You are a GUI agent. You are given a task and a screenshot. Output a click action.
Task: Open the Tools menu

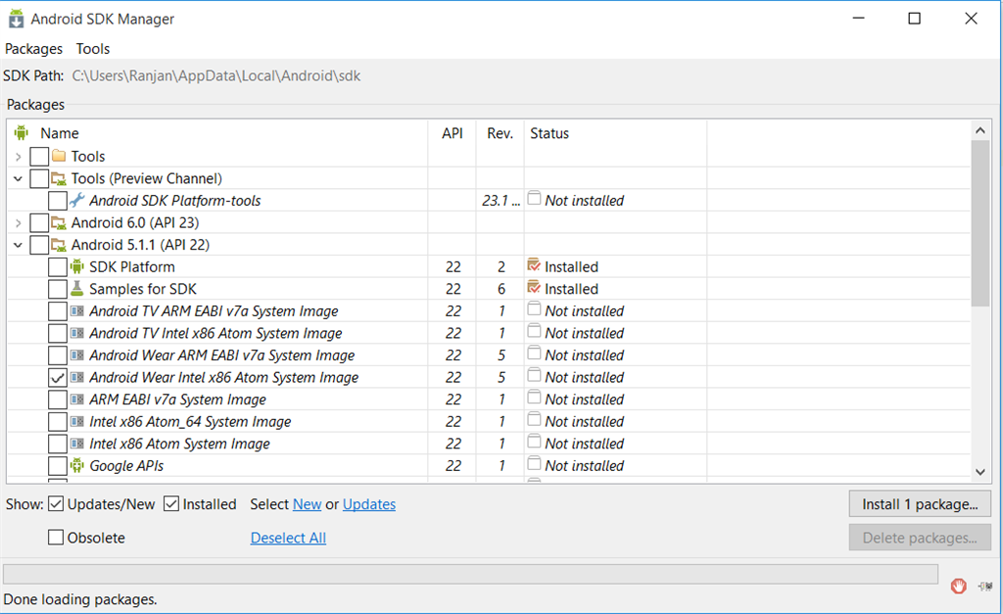click(x=93, y=49)
